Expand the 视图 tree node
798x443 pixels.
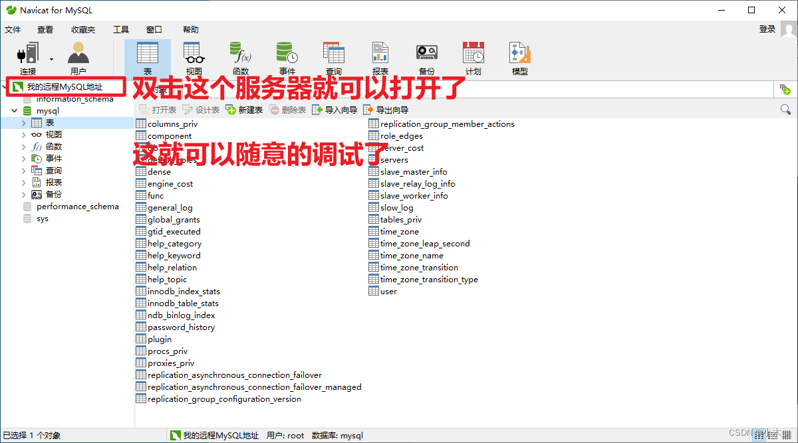(x=25, y=135)
